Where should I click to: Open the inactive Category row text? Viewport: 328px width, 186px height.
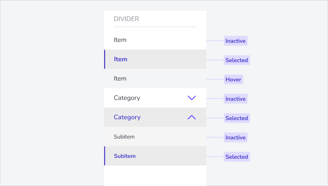pyautogui.click(x=127, y=98)
